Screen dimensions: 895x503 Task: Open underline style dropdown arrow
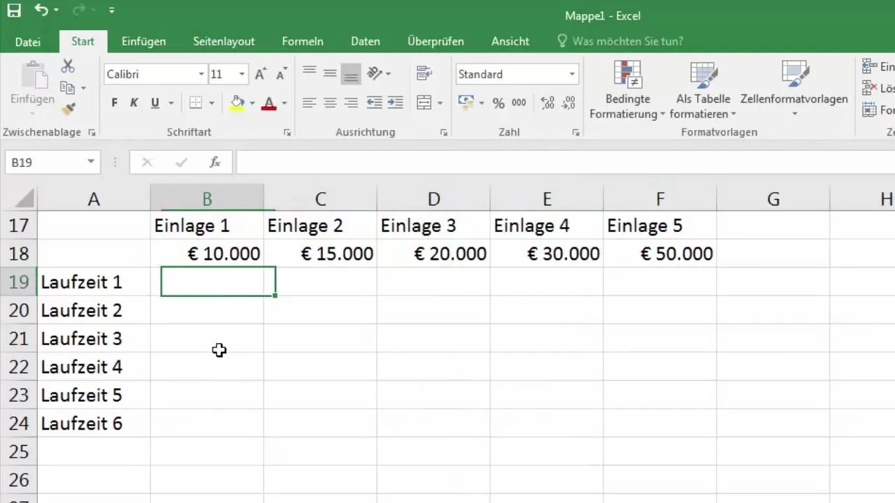[171, 103]
